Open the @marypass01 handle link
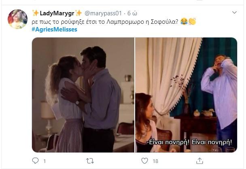This screenshot has height=169, width=246. (101, 13)
